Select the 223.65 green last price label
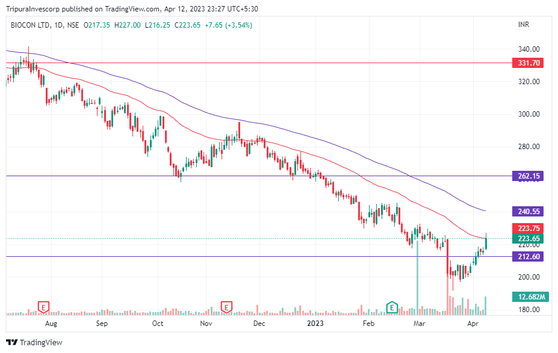This screenshot has height=353, width=558. [528, 239]
